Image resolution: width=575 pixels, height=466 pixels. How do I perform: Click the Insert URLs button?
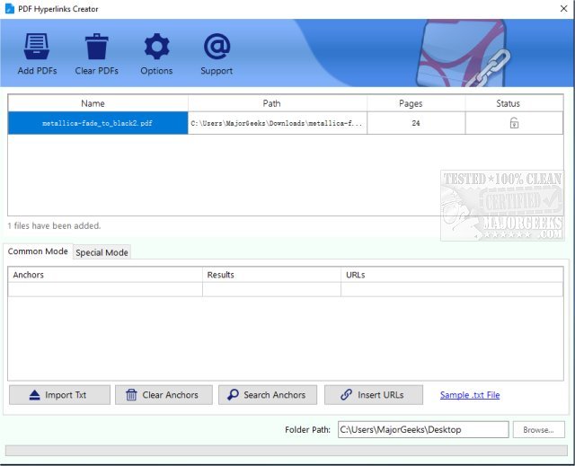373,395
